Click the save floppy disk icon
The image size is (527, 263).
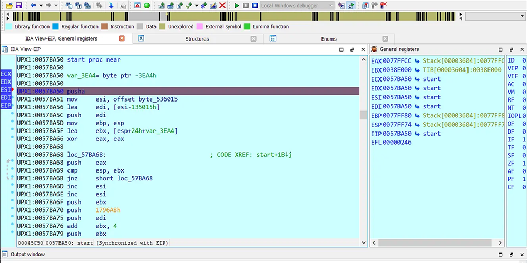[18, 5]
